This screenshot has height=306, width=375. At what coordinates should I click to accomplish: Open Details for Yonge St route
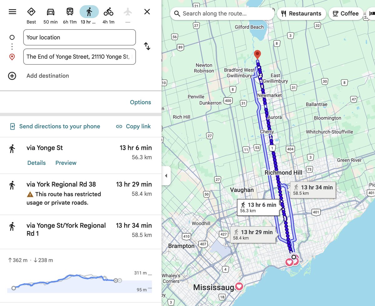tap(37, 163)
